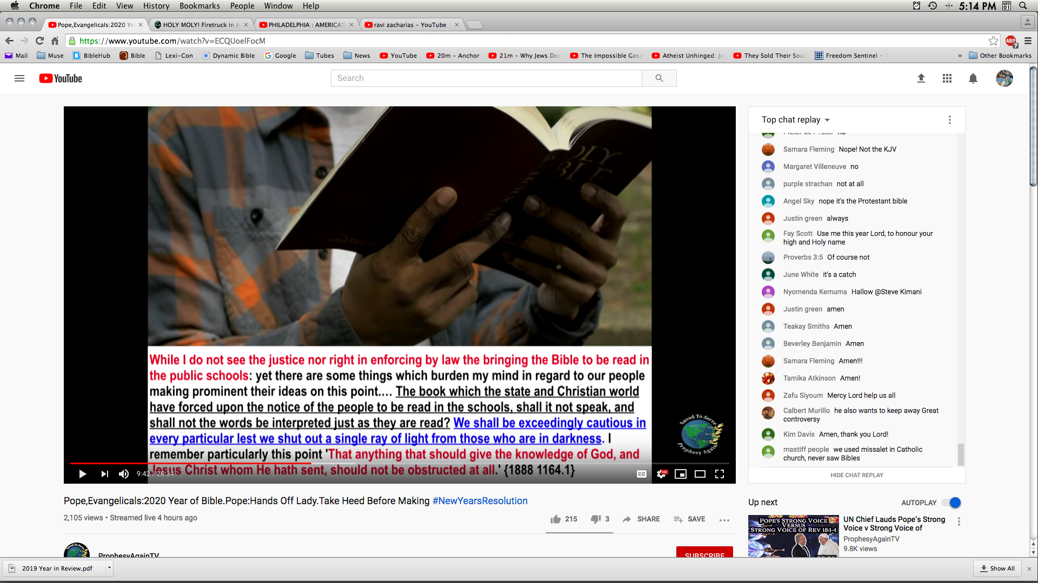Expand Top chat replay dropdown
The width and height of the screenshot is (1038, 583).
(x=795, y=120)
